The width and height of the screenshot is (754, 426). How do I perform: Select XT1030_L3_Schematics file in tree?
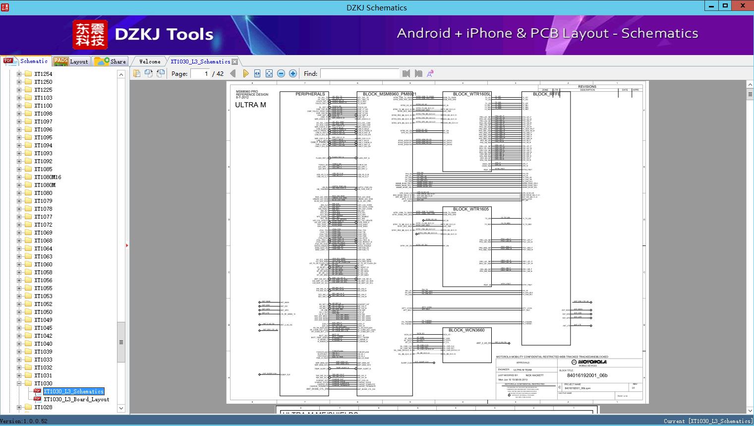click(73, 391)
